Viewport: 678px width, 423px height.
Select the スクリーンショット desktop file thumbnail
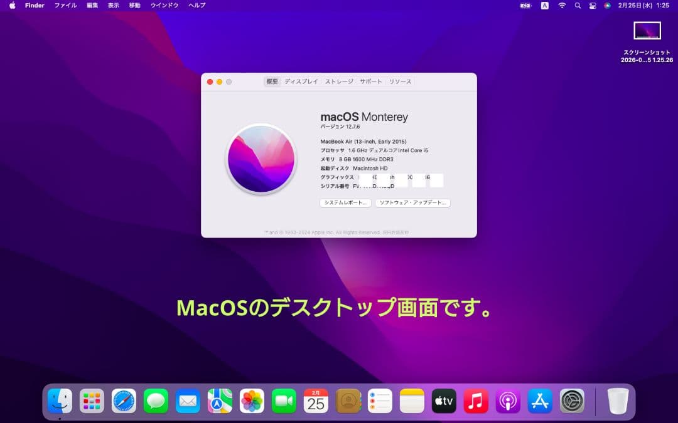[647, 31]
